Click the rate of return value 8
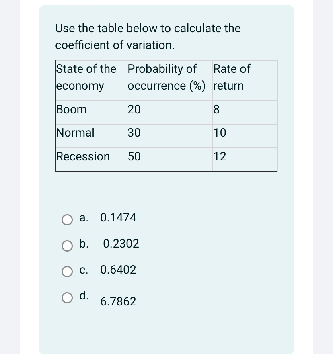The image size is (333, 354). click(x=216, y=109)
